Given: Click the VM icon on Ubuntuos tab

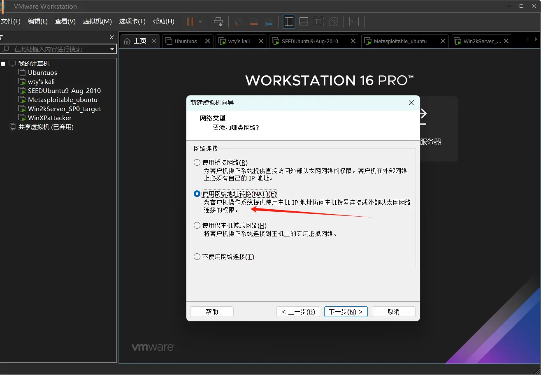Looking at the screenshot, I should point(168,41).
